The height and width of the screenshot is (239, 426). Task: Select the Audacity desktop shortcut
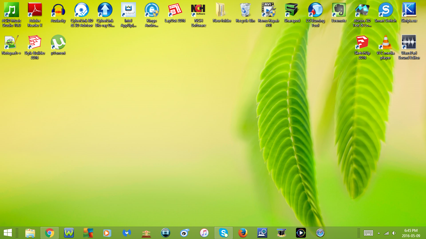[58, 13]
